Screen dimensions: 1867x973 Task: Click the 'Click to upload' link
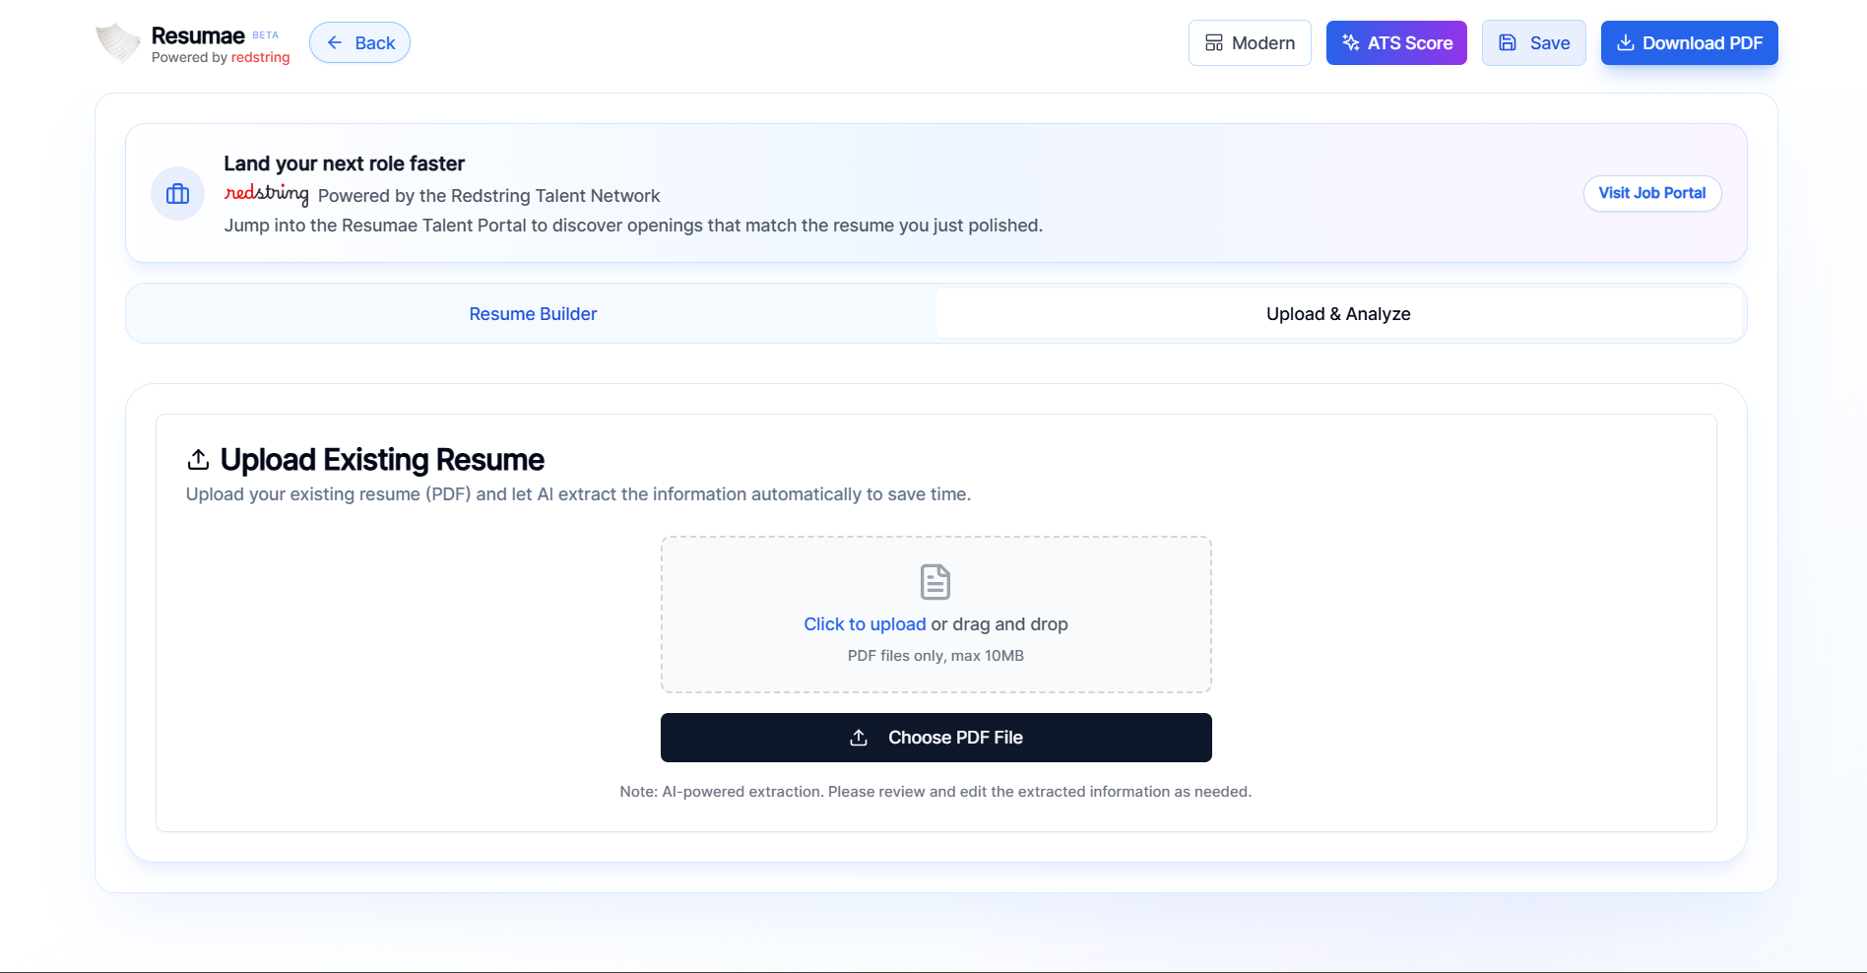tap(864, 623)
